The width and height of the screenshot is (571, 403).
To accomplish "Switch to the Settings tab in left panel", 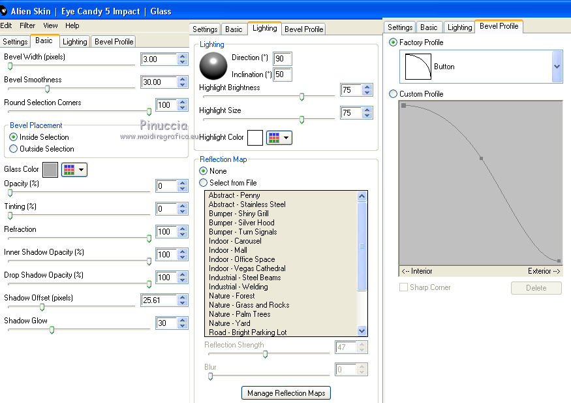I will [x=15, y=41].
